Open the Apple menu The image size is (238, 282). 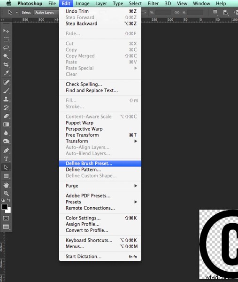[9, 3]
